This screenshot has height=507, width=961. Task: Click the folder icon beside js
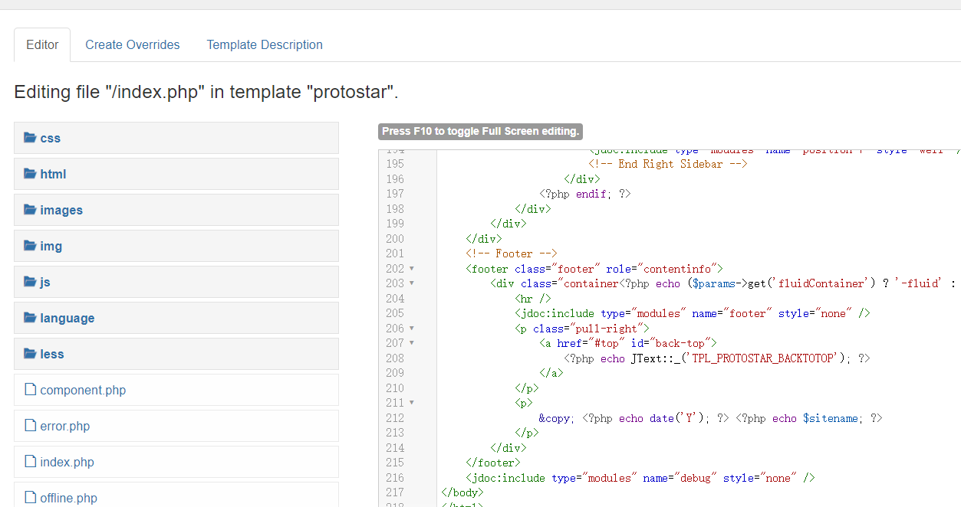[30, 282]
